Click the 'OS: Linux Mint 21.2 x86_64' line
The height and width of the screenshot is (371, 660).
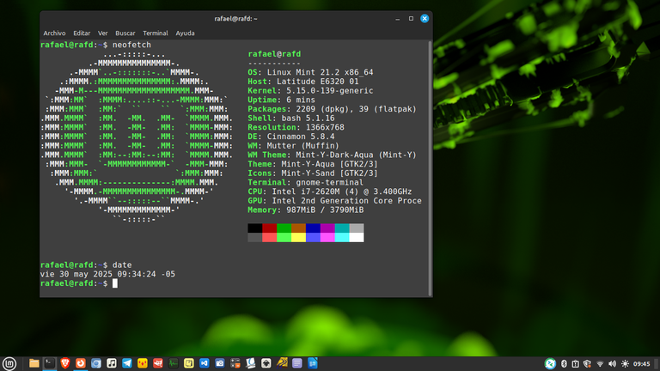point(310,72)
